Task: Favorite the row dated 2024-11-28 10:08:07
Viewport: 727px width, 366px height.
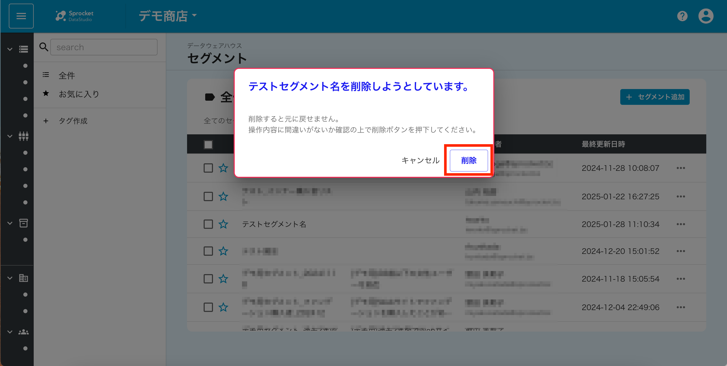Action: click(223, 168)
